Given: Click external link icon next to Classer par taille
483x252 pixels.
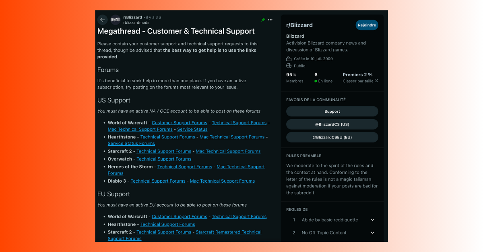Looking at the screenshot, I should coord(376,81).
